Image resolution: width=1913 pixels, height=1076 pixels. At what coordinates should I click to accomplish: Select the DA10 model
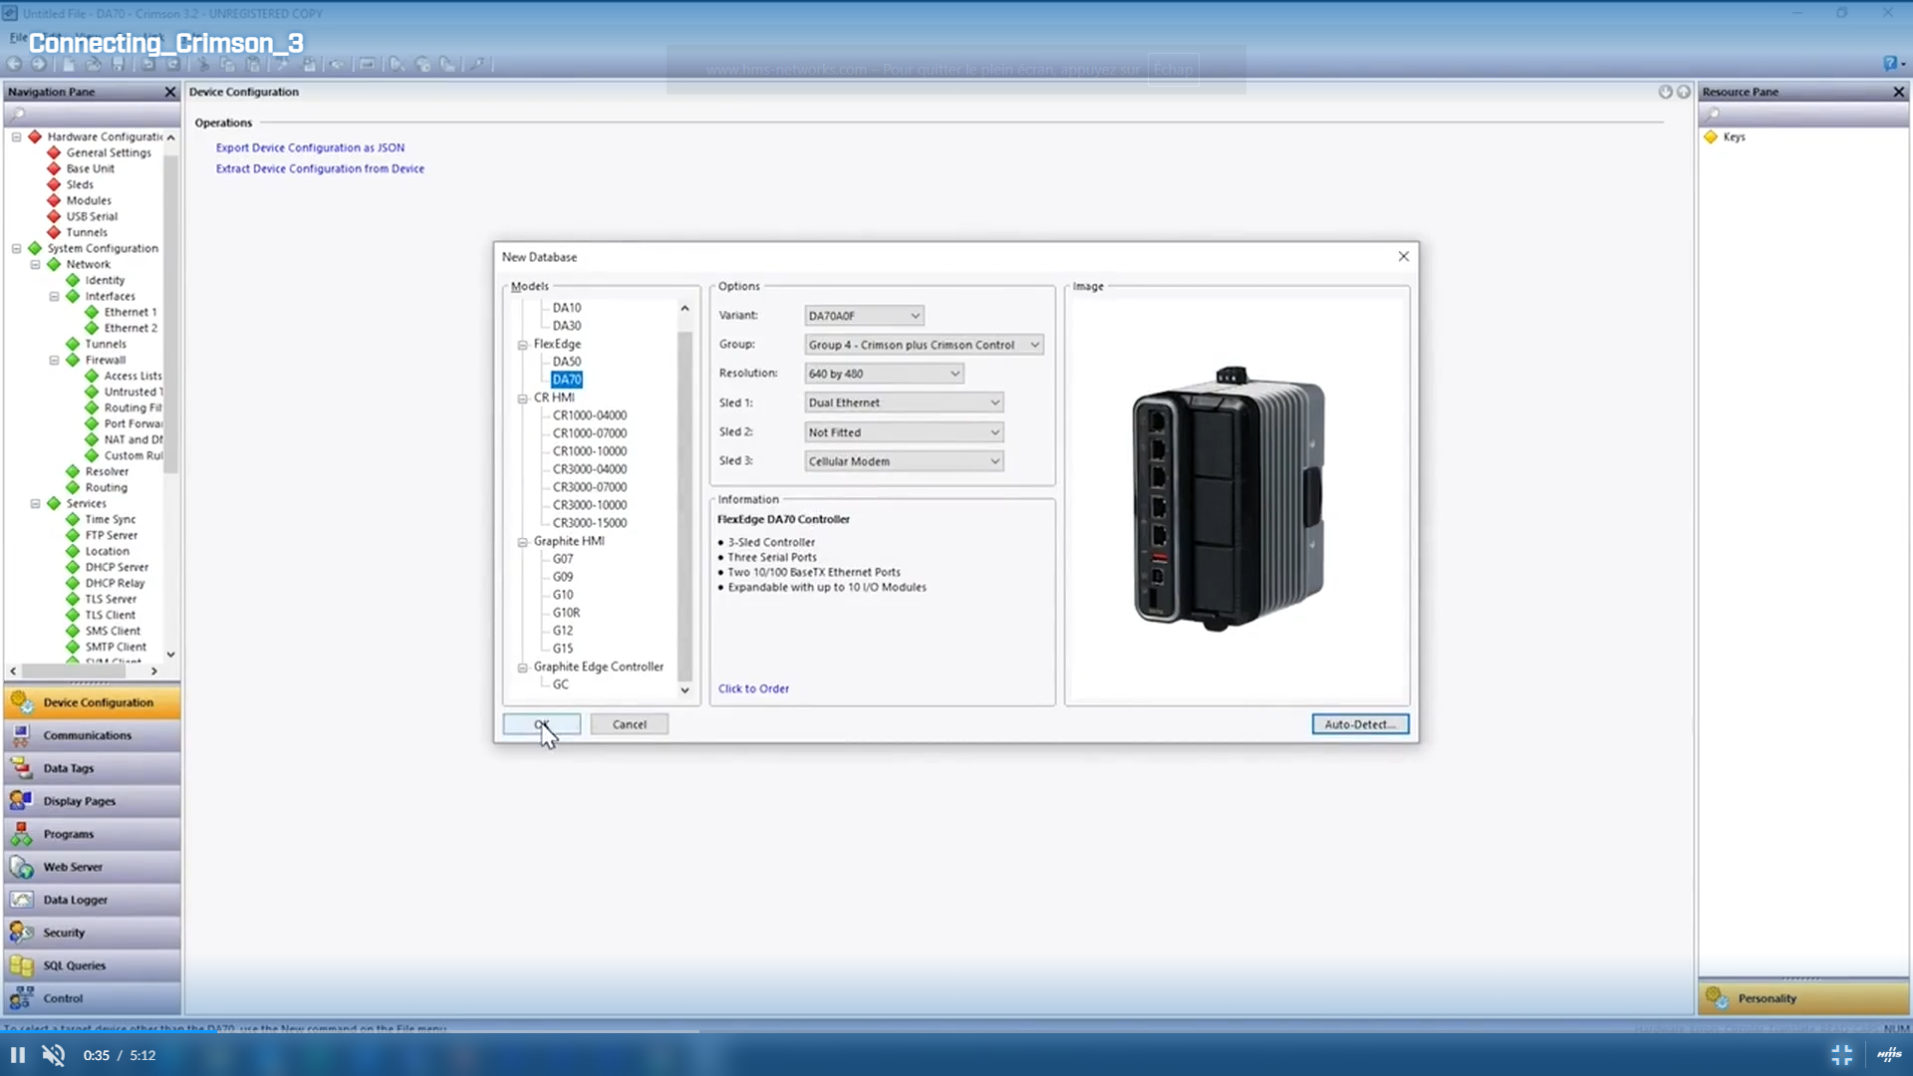[x=567, y=308]
